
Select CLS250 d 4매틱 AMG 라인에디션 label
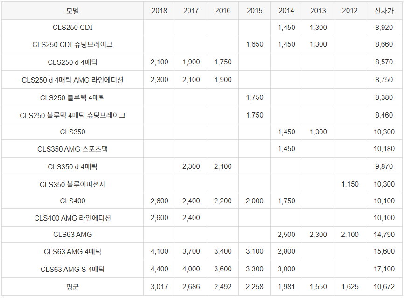tap(72, 80)
